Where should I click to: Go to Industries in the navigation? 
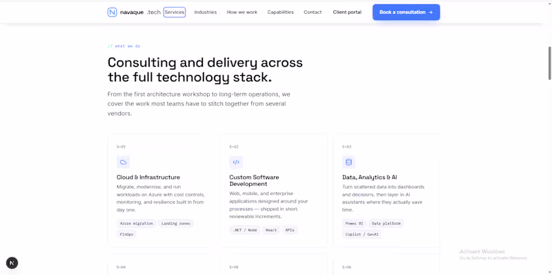tap(205, 12)
